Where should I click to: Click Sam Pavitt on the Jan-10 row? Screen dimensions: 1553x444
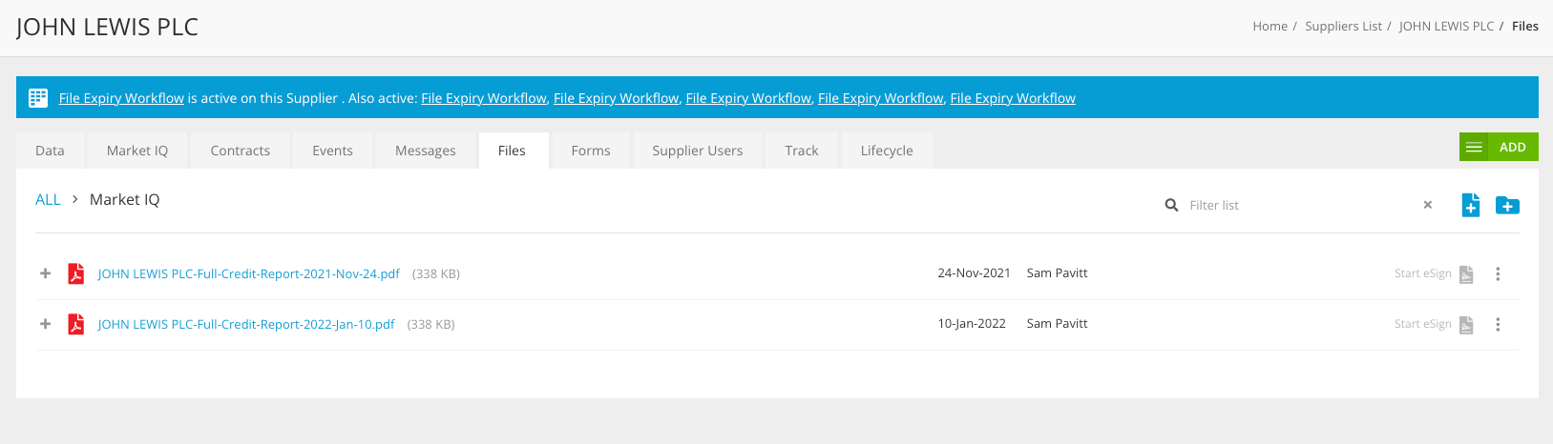[1057, 324]
